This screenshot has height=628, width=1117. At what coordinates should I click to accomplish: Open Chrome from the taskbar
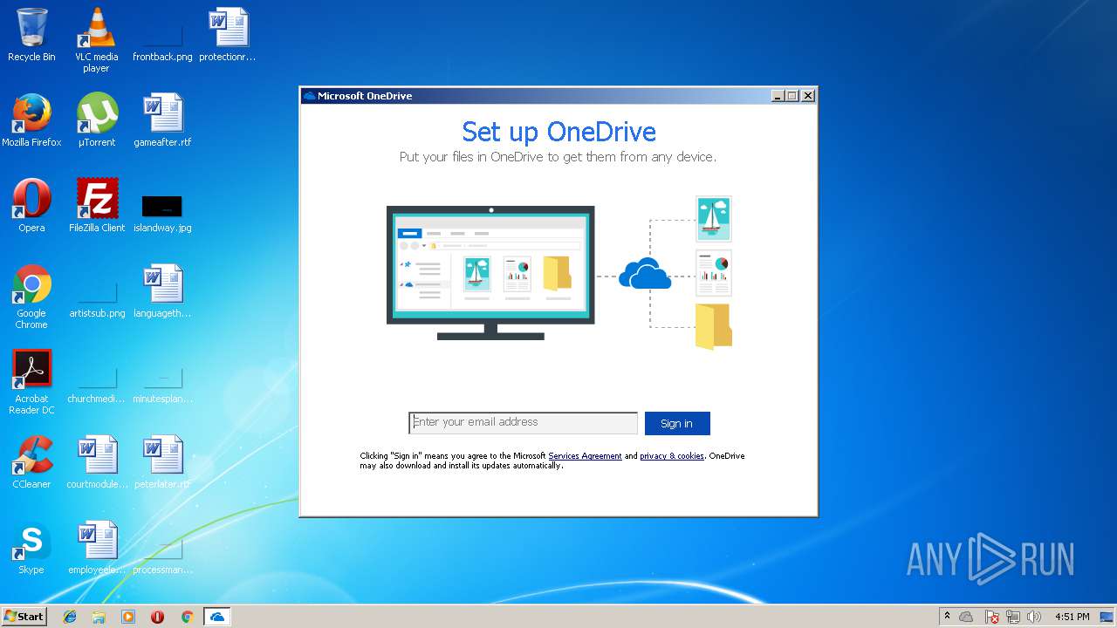click(187, 617)
